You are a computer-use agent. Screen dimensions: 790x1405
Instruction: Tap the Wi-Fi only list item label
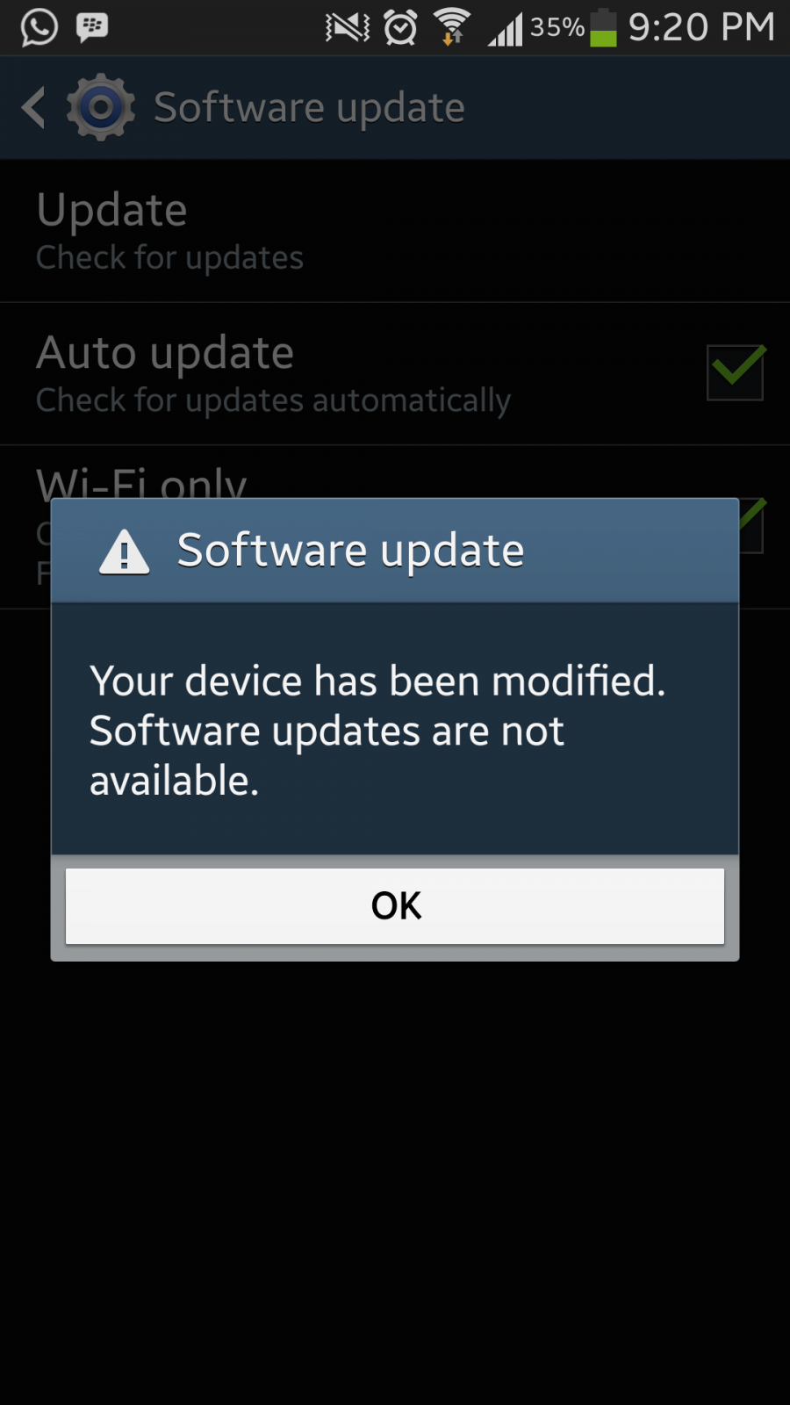[x=141, y=483]
